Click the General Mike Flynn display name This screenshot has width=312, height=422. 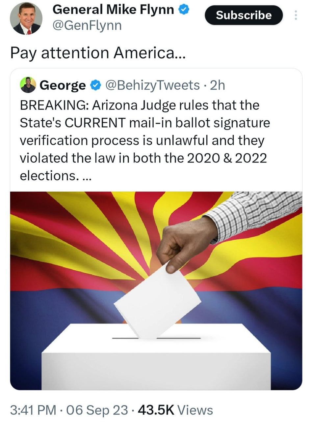click(113, 10)
